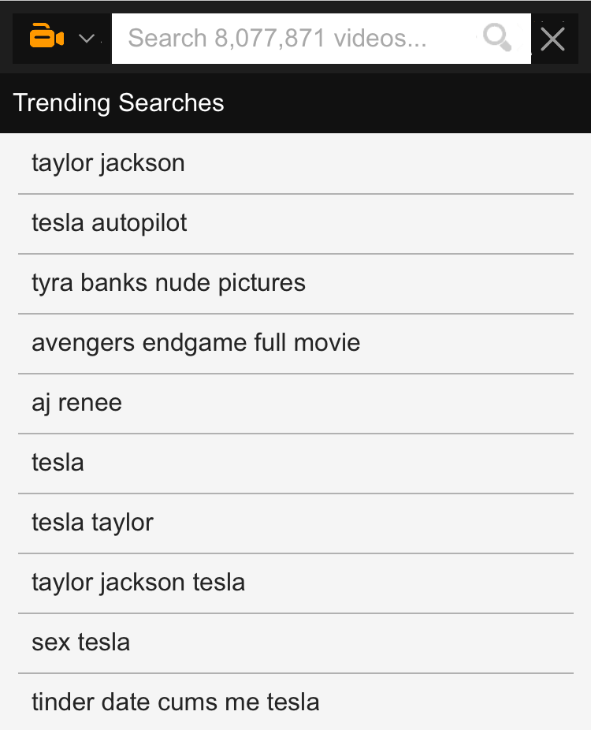Click the orange video camera icon
The height and width of the screenshot is (730, 591).
(x=46, y=37)
